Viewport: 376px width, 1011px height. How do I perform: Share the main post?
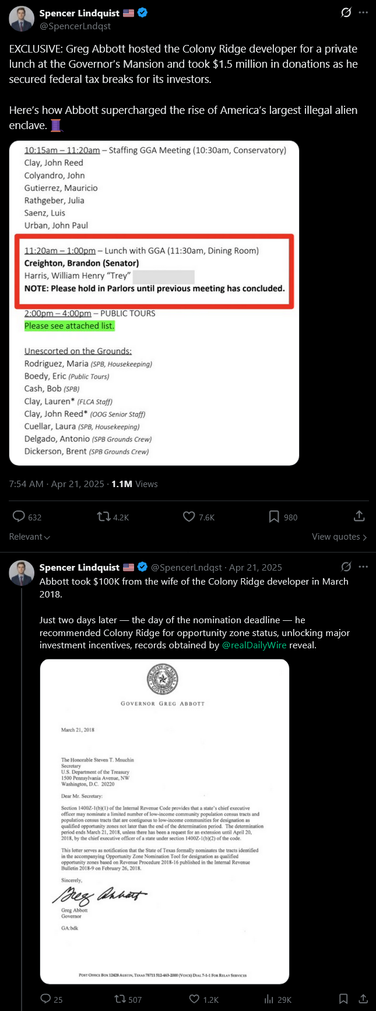tap(359, 516)
